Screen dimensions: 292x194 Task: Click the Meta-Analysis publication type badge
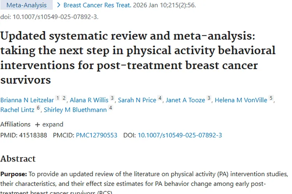26,5
